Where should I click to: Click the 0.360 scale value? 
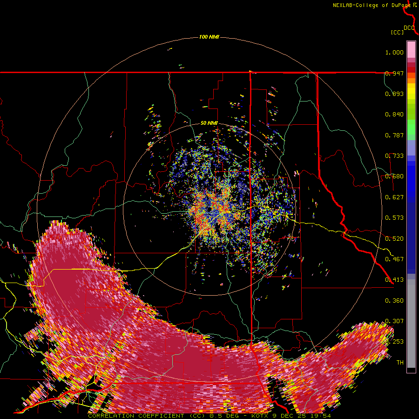tap(394, 301)
